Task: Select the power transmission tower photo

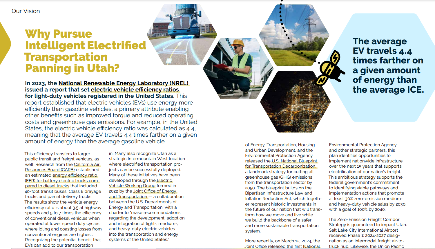Action: pos(294,35)
